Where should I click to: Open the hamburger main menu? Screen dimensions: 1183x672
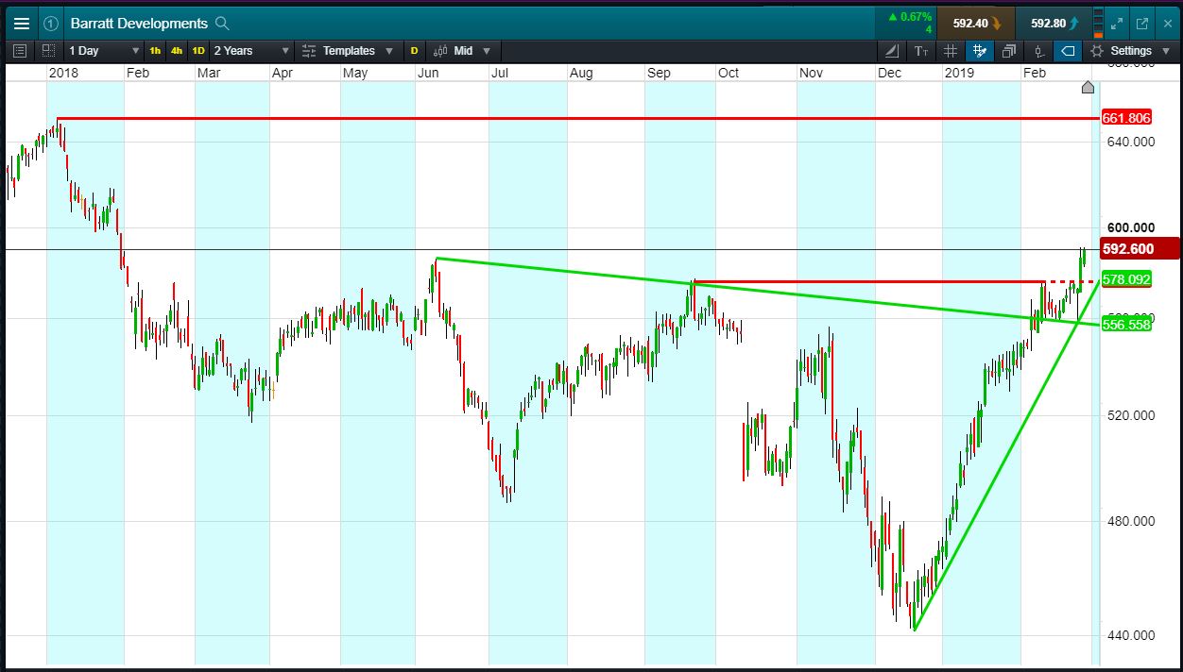(x=21, y=24)
